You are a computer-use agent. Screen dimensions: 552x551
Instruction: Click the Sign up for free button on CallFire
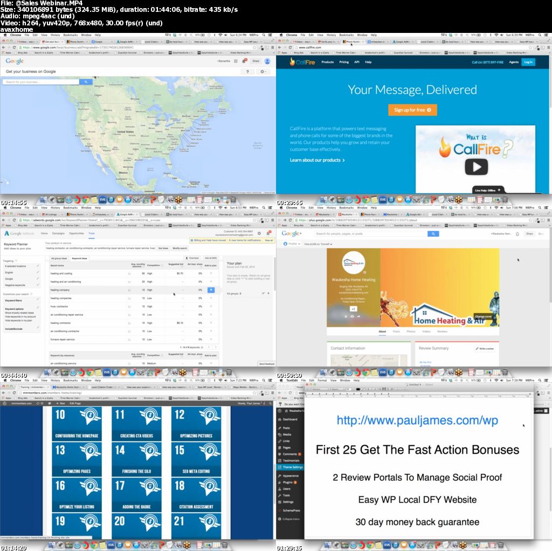coord(412,110)
